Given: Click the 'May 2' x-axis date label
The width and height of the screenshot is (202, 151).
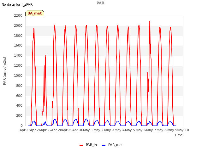Looking at the screenshot, I should click(x=98, y=130).
